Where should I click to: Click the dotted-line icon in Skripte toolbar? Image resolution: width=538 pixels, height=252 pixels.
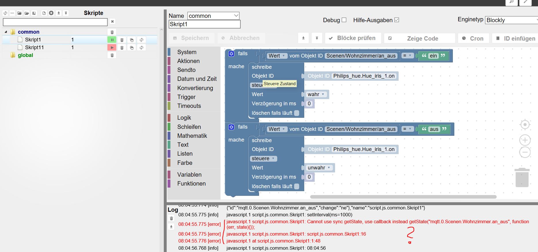click(x=12, y=13)
